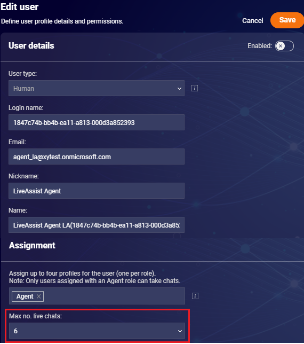
Task: Open the User type dropdown
Action: pyautogui.click(x=97, y=88)
